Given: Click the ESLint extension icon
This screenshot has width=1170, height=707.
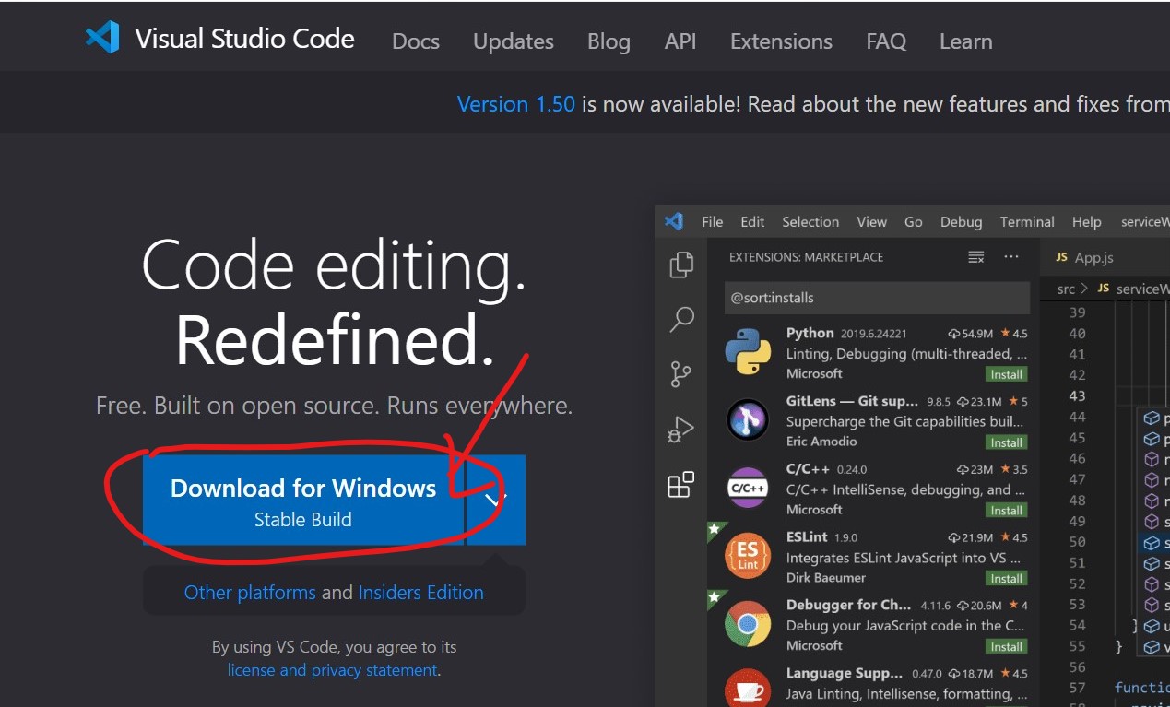Looking at the screenshot, I should [x=748, y=556].
